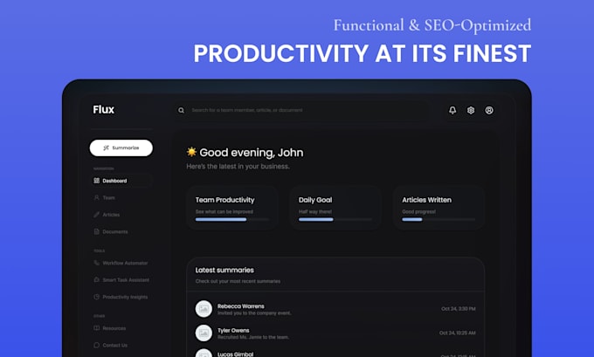Open Contact Us in the sidebar
Image resolution: width=594 pixels, height=357 pixels.
(x=114, y=346)
